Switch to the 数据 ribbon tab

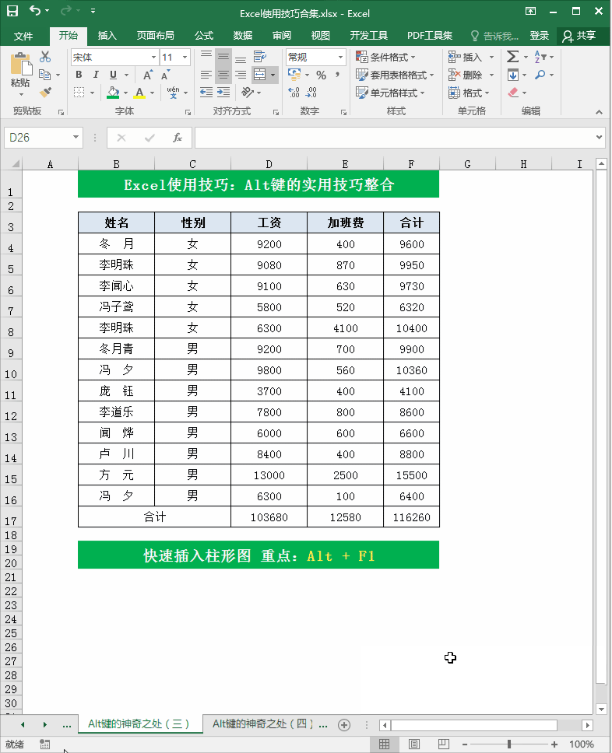[x=243, y=36]
